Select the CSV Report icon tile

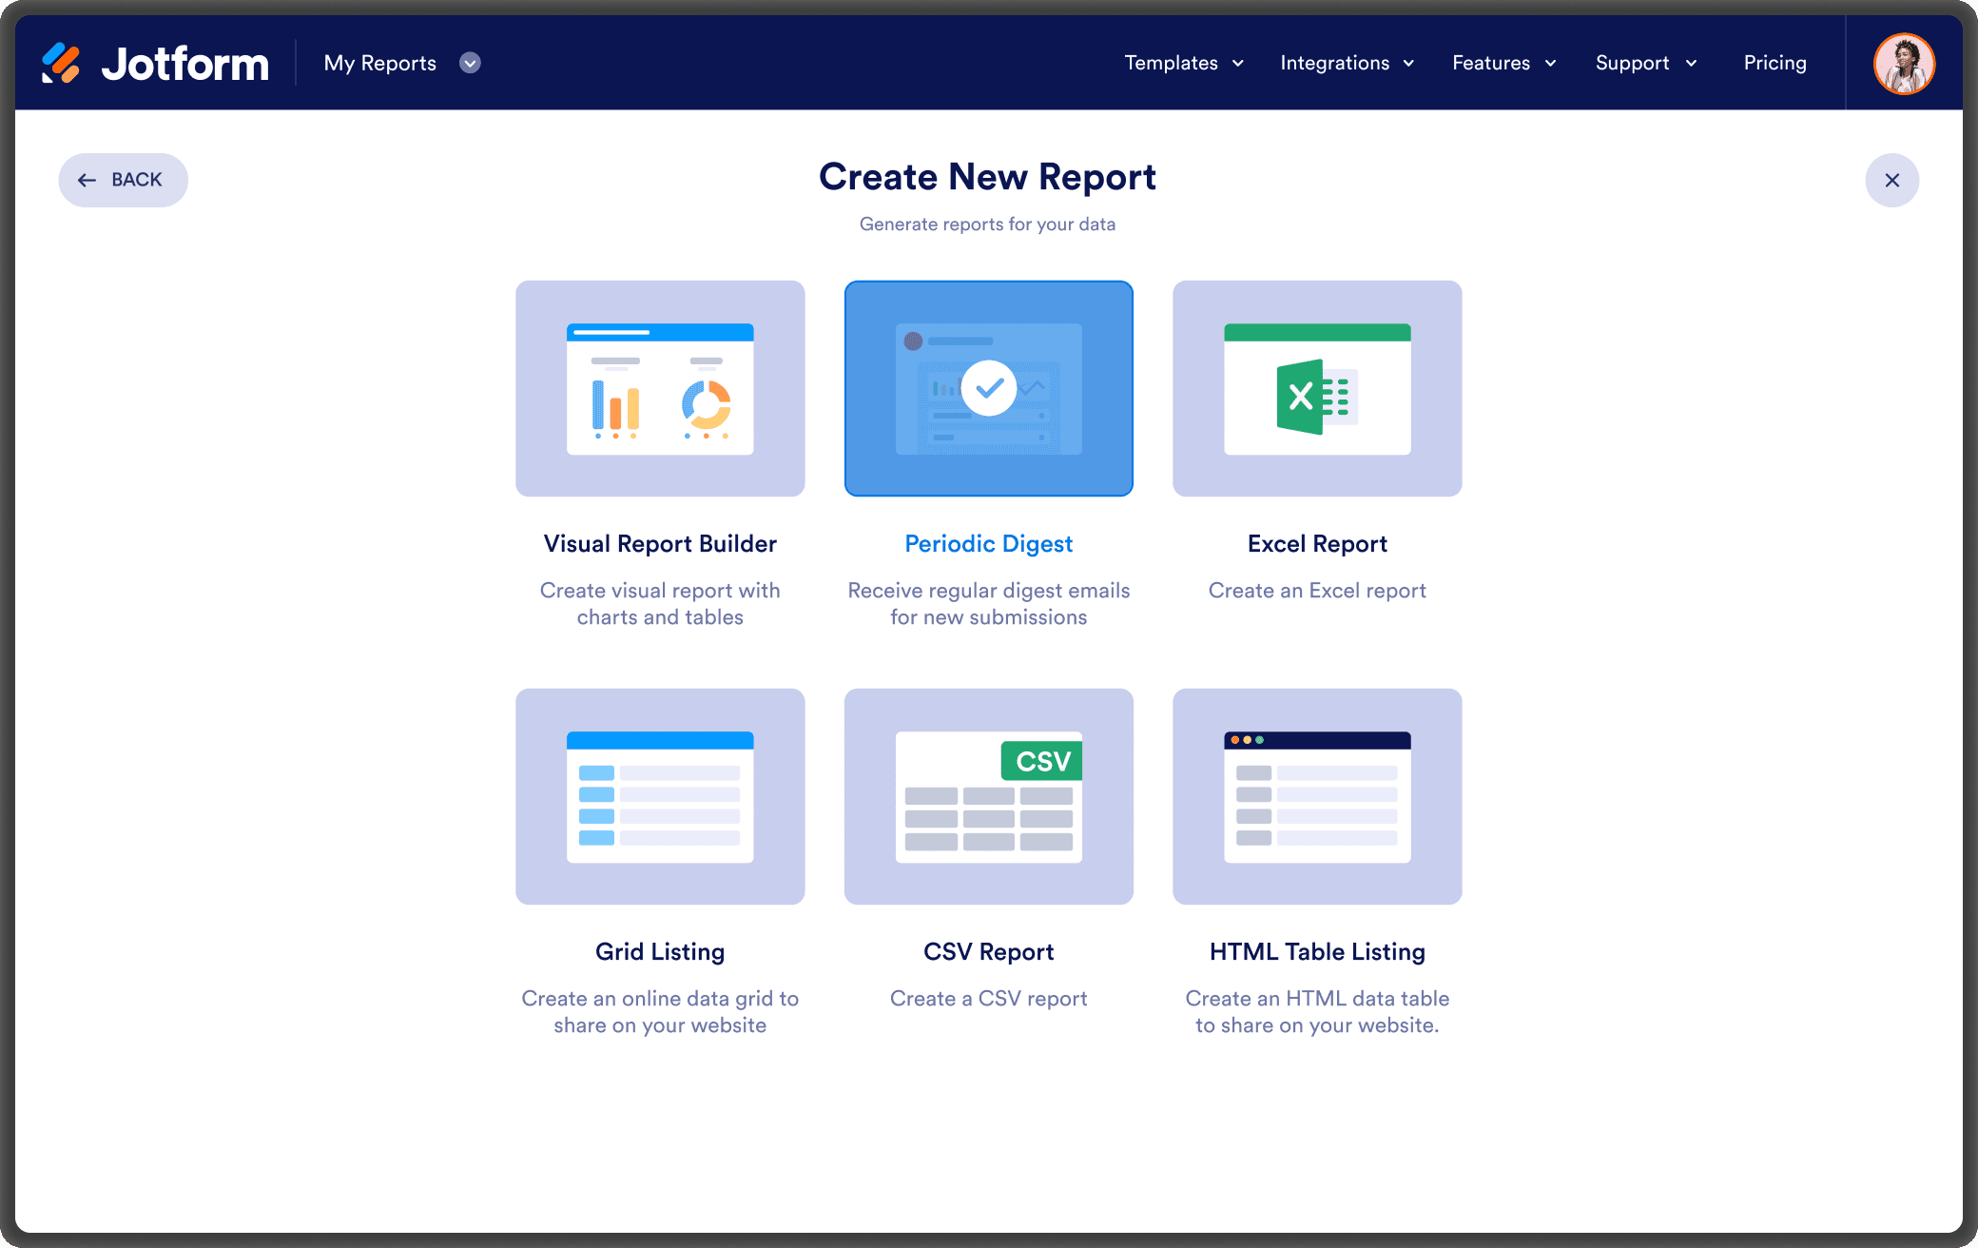pos(988,796)
